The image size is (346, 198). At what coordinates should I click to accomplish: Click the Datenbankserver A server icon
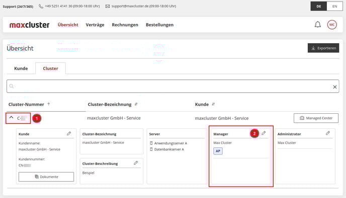tap(151, 149)
